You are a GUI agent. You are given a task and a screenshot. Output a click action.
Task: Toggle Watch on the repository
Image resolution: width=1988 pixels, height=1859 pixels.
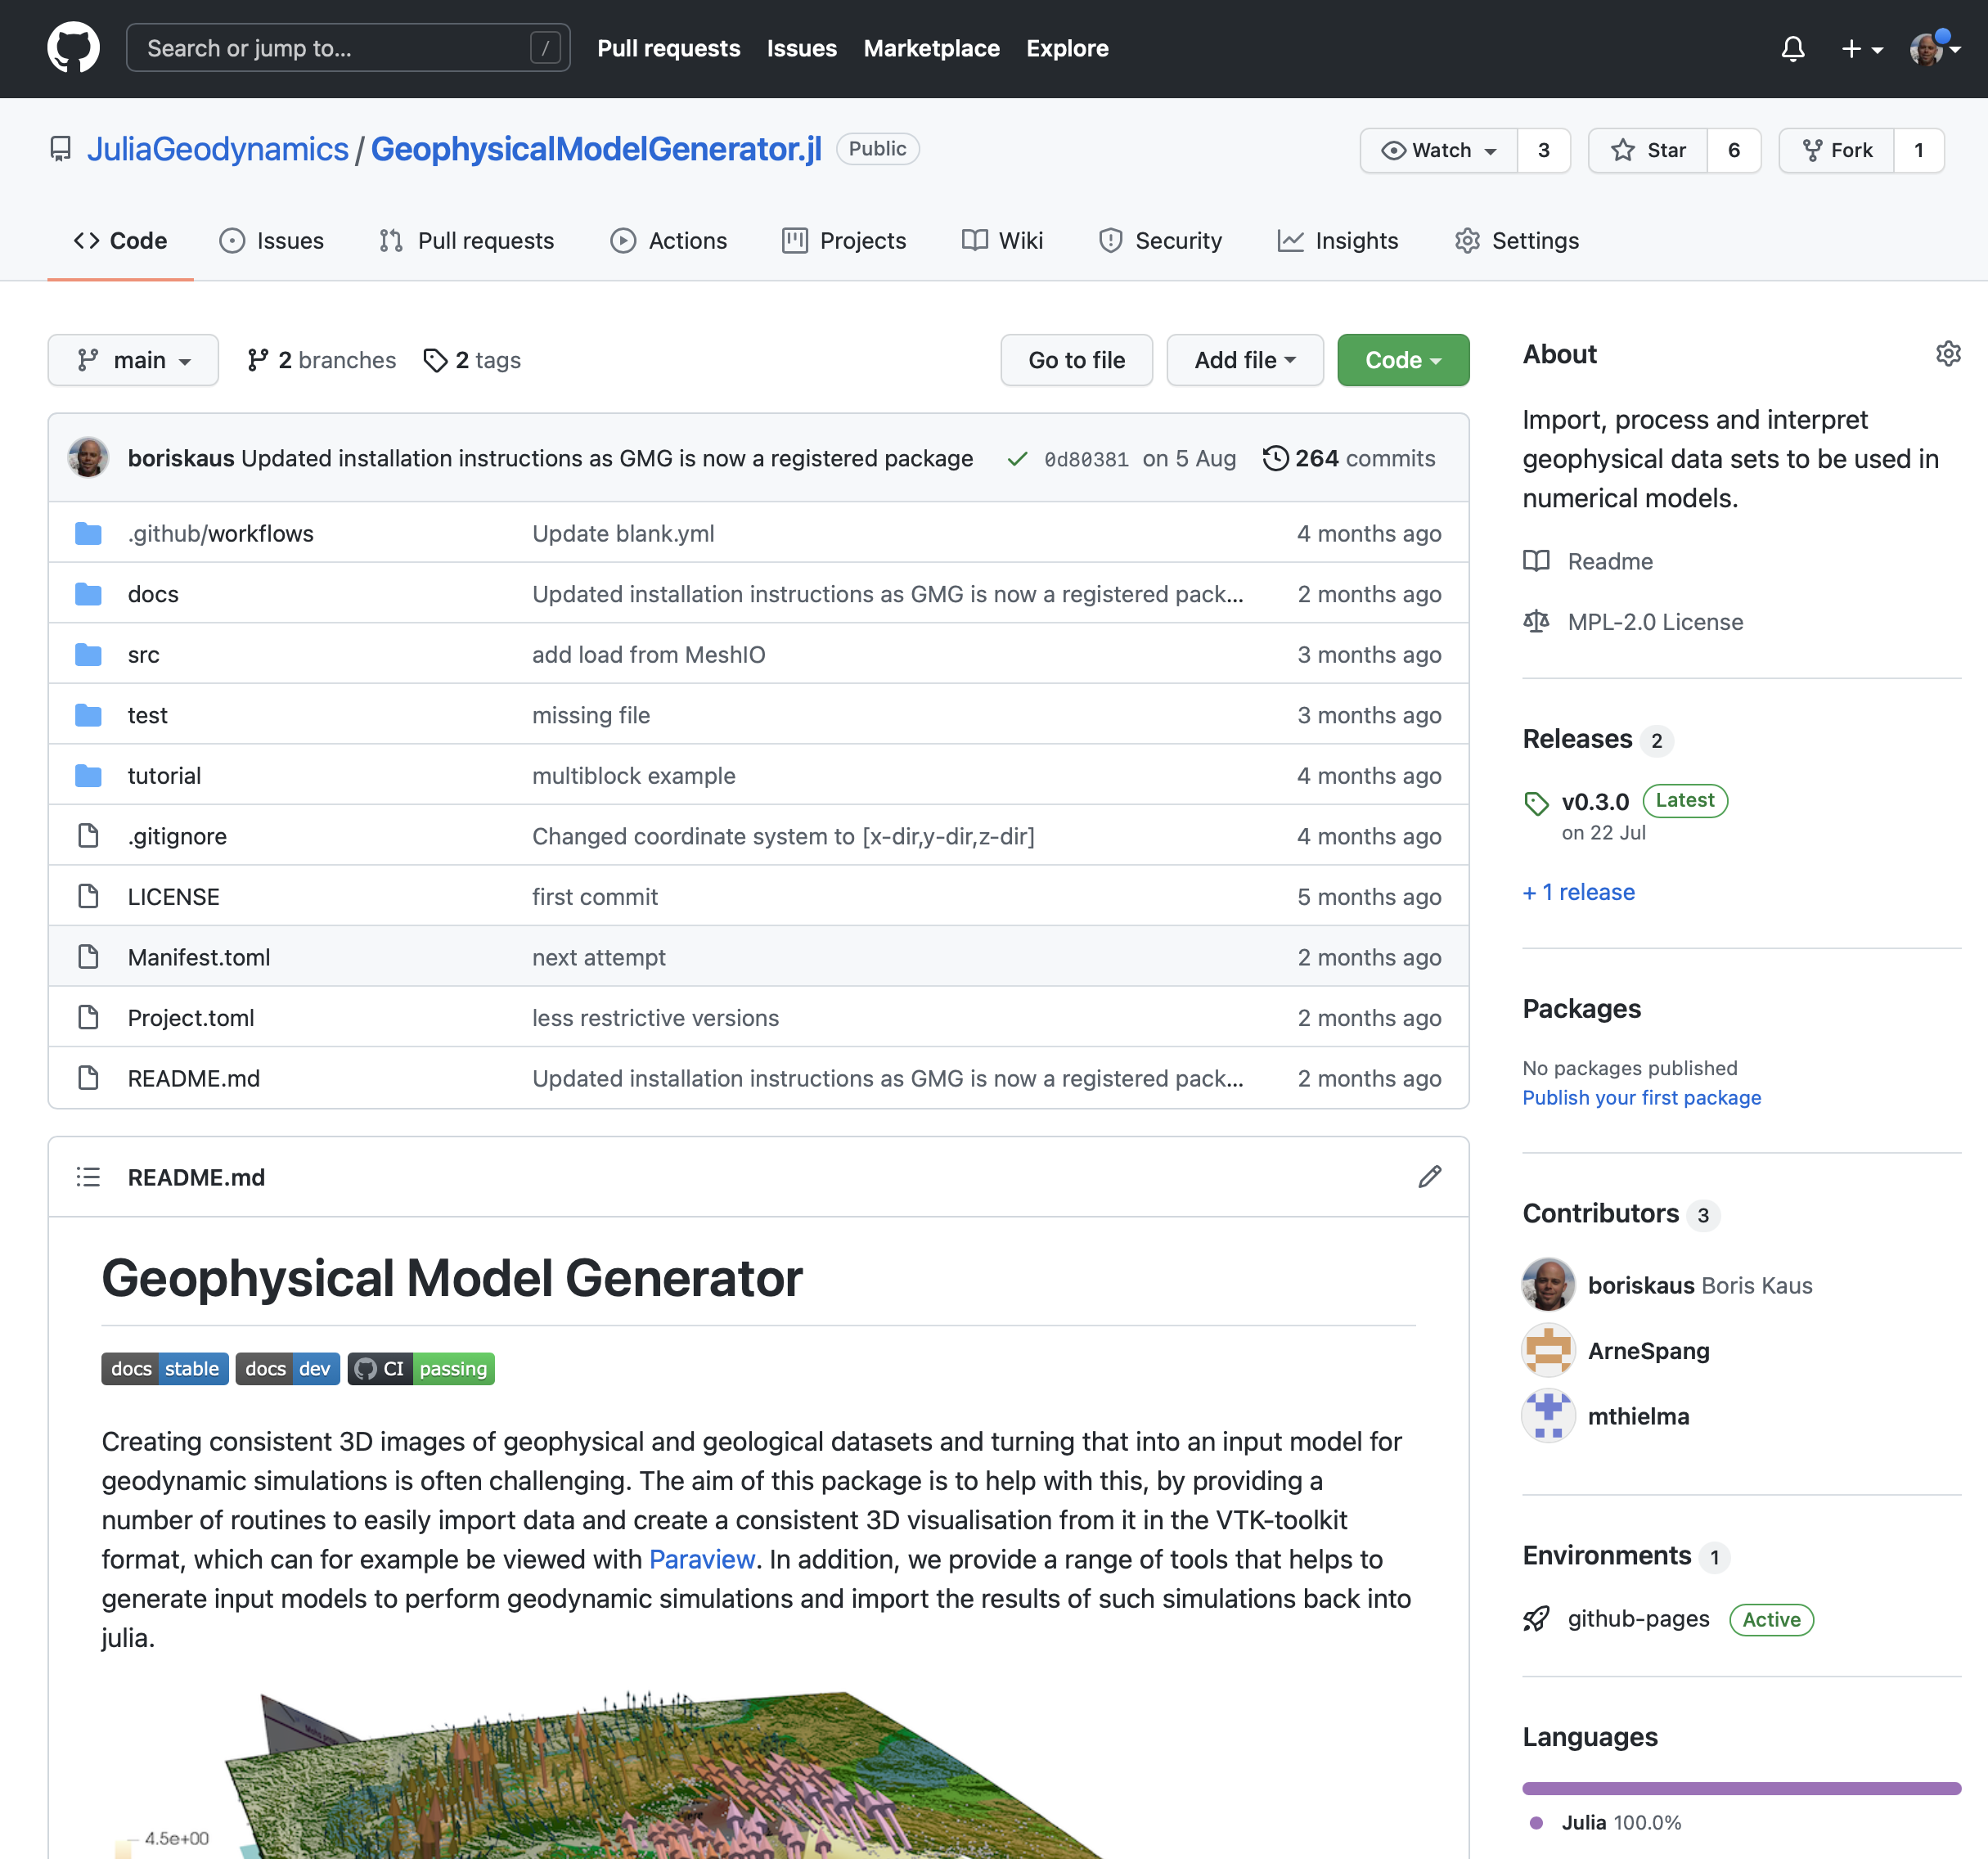pos(1439,150)
